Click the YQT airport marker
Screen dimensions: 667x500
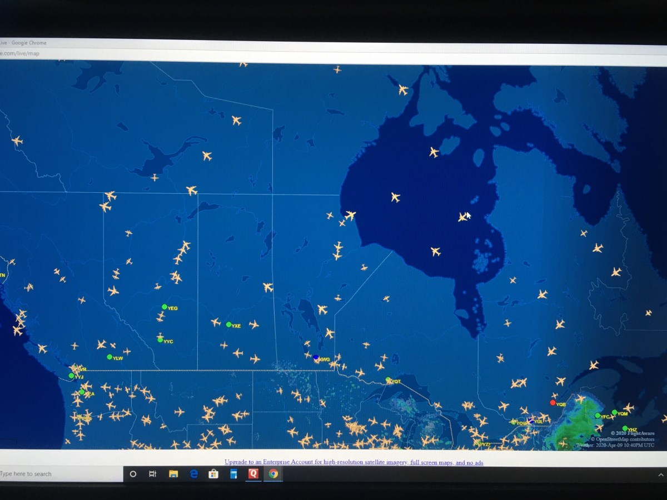(388, 380)
